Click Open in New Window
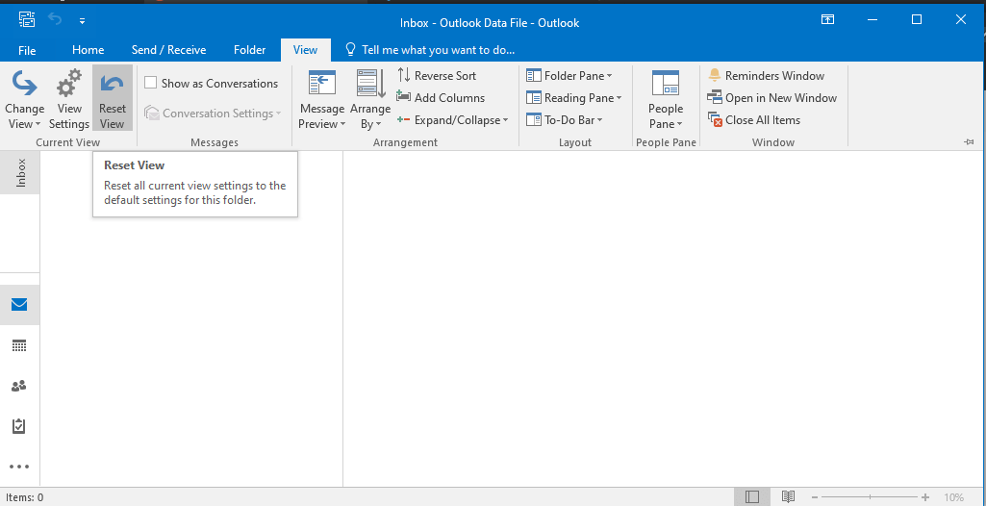Viewport: 986px width, 506px height. click(x=772, y=97)
